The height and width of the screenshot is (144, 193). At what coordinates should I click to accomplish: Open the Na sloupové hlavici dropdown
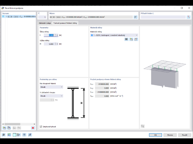52,87
